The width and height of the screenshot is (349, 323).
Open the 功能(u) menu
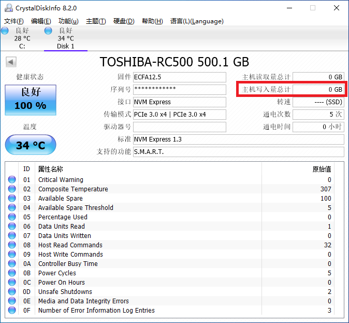coord(68,21)
